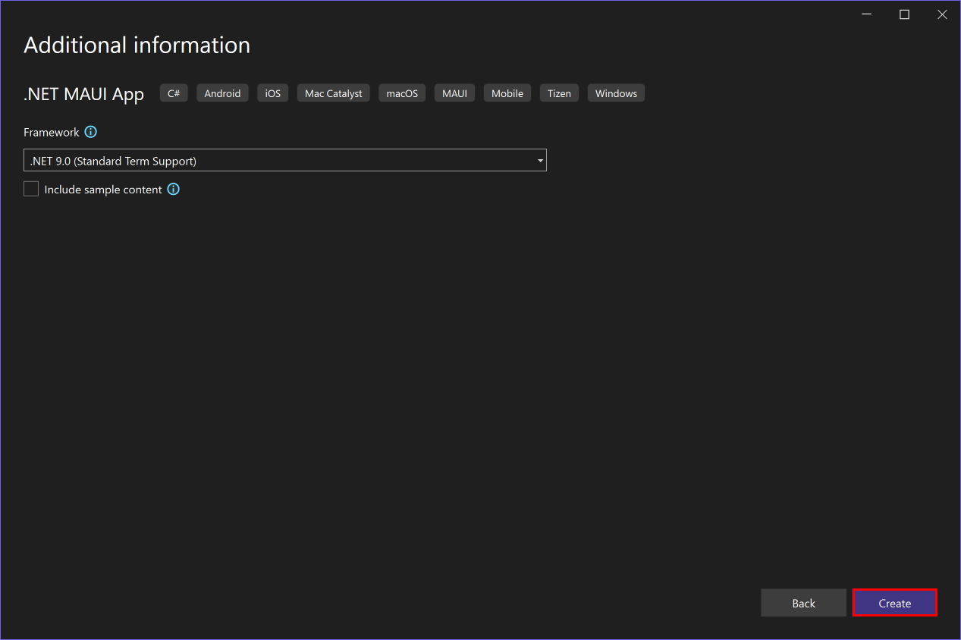Click the Create button

pos(894,602)
